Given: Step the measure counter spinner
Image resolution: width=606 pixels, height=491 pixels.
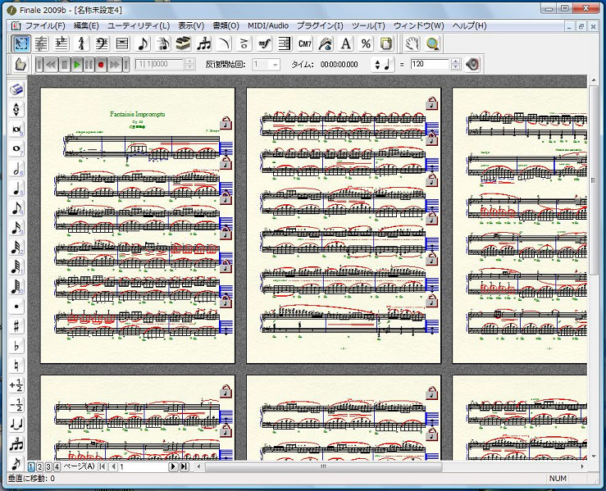Looking at the screenshot, I should [x=189, y=64].
